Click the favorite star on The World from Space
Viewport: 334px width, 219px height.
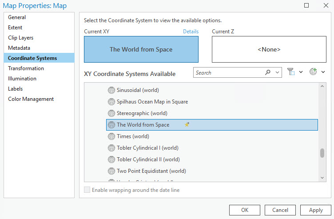click(x=187, y=125)
